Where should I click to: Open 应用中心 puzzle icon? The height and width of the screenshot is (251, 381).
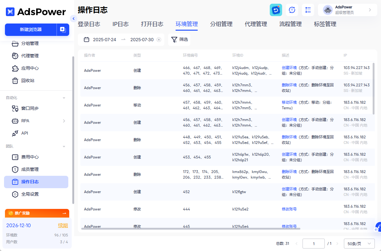[15, 68]
